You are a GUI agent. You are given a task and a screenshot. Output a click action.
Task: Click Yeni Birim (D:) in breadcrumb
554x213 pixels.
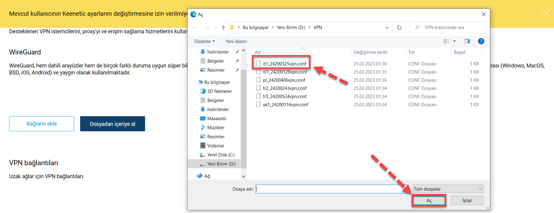[291, 28]
